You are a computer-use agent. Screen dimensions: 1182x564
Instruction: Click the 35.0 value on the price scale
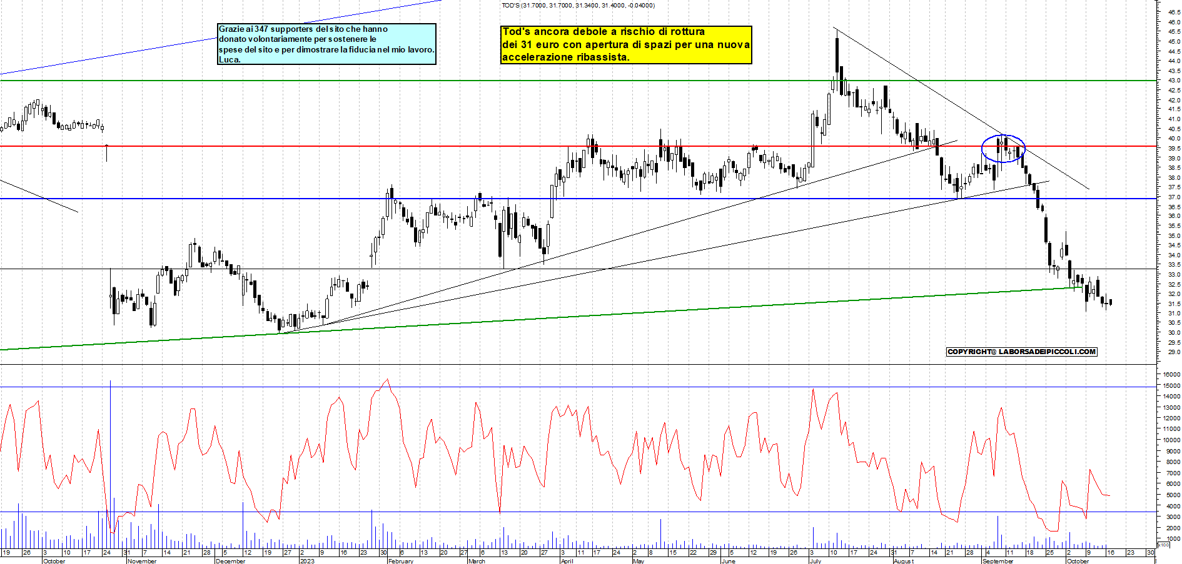(1174, 235)
